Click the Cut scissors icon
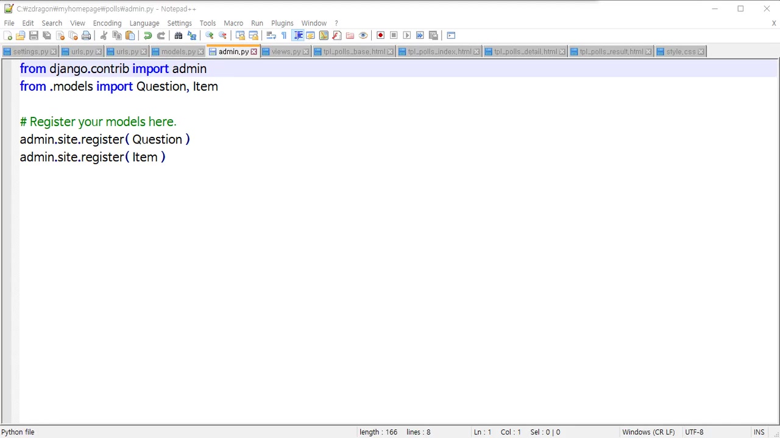The height and width of the screenshot is (438, 780). [104, 35]
